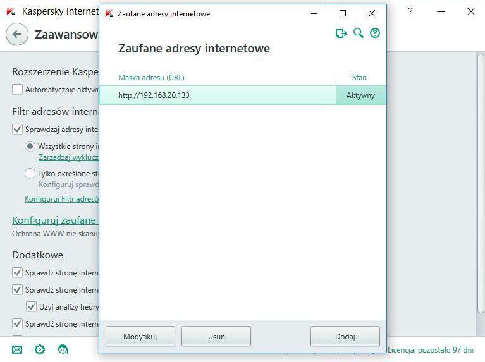This screenshot has width=485, height=362.
Task: Select Tylko określone strony radio button
Action: 30,174
